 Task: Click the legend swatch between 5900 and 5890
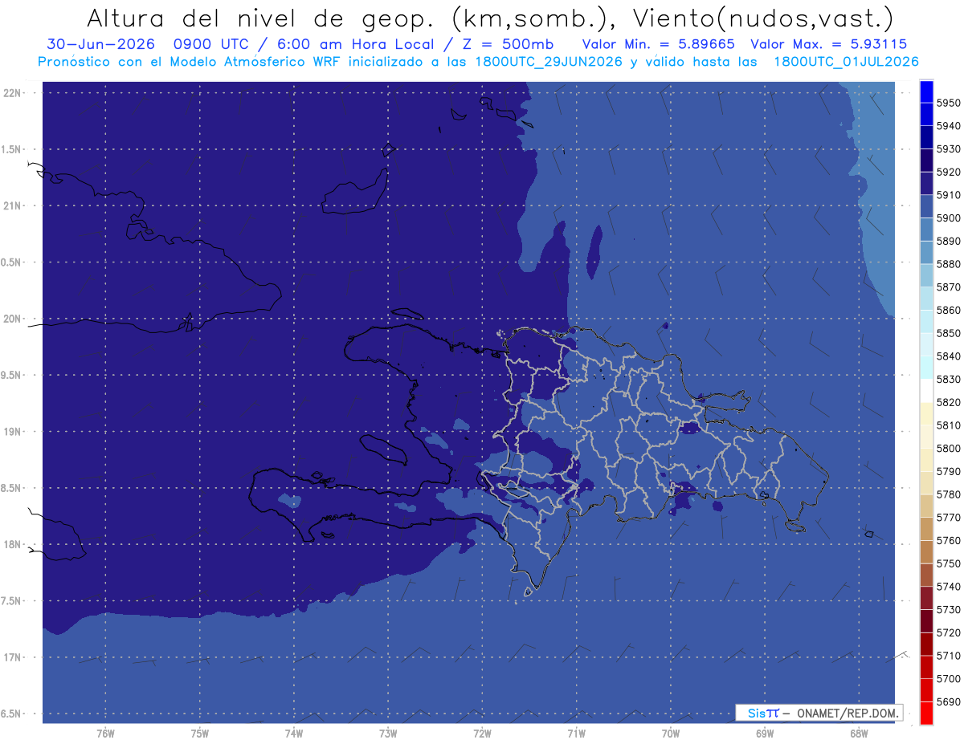click(x=926, y=230)
